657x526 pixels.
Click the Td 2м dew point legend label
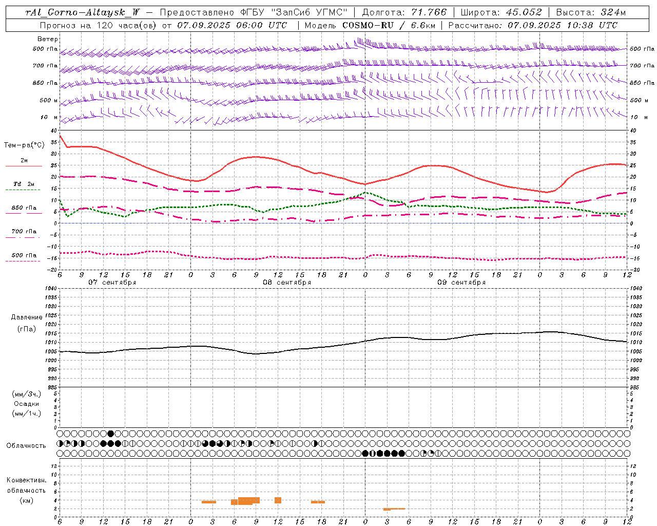[24, 184]
